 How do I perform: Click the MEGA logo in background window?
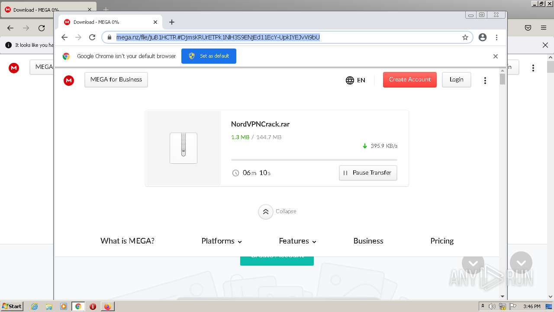pyautogui.click(x=14, y=68)
